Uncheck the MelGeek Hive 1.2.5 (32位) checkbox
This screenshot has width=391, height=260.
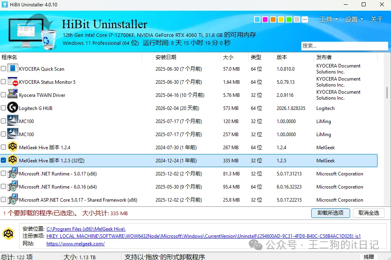[3, 160]
